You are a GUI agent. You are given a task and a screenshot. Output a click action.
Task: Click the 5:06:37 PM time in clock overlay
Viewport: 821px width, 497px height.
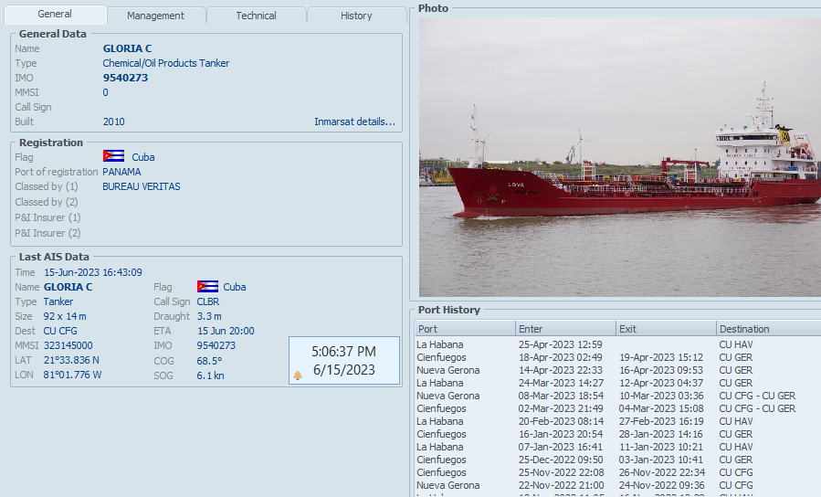(344, 352)
